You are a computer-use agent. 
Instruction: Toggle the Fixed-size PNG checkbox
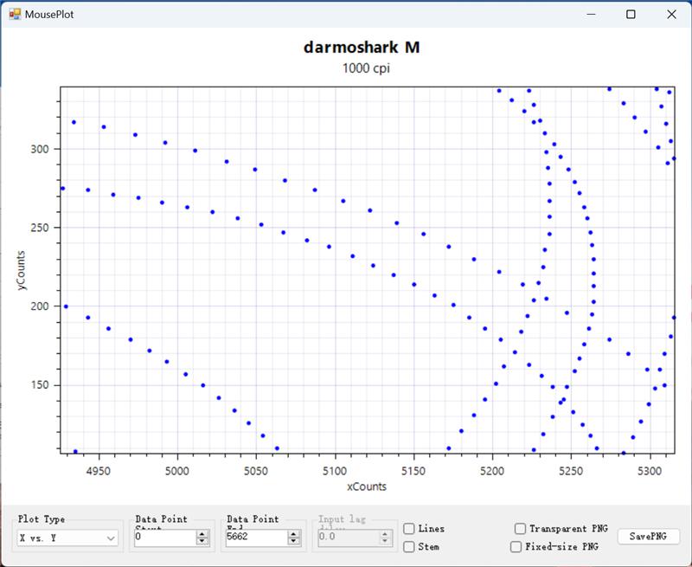516,547
